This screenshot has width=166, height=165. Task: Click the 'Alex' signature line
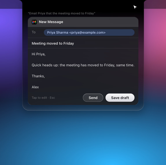point(35,87)
